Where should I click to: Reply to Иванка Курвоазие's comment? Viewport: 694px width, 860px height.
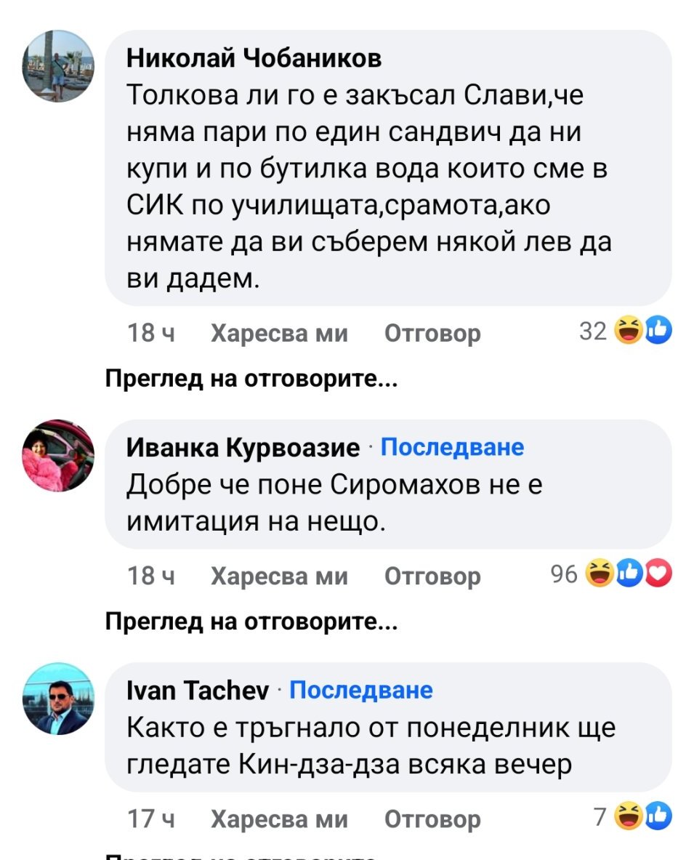click(432, 576)
